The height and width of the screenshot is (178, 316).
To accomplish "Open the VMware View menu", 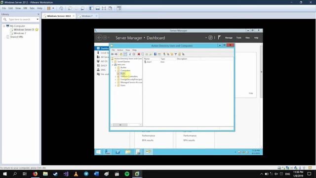I will tap(18, 8).
